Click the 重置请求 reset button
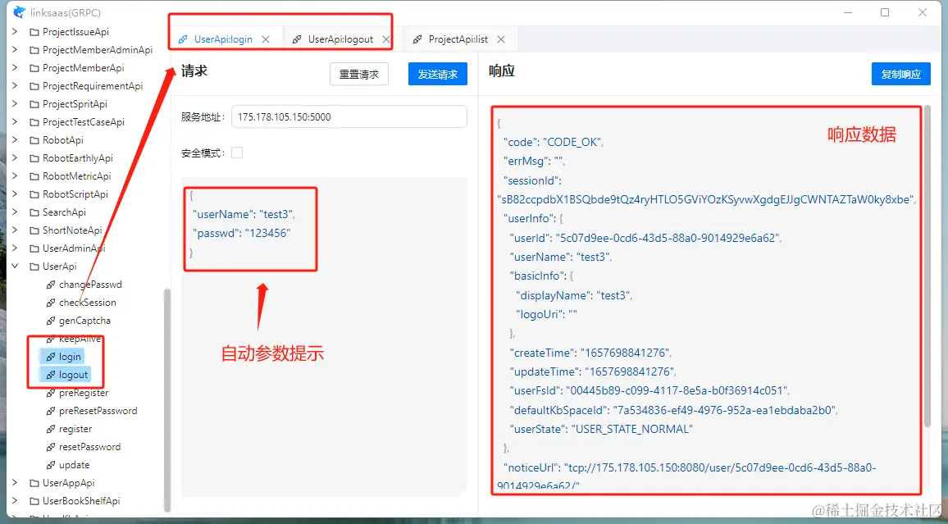948x524 pixels. (359, 75)
